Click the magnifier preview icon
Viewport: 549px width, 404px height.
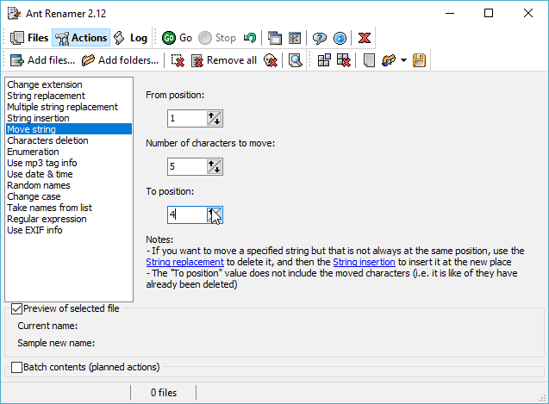point(296,60)
